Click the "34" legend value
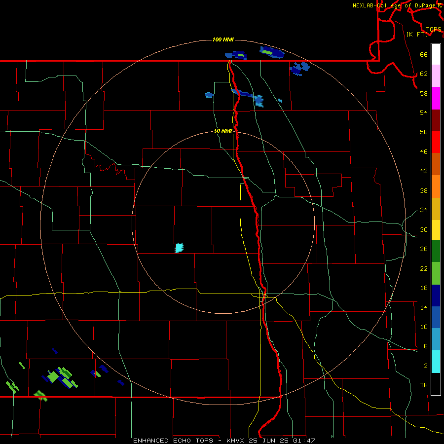This screenshot has height=444, width=444. pos(424,210)
